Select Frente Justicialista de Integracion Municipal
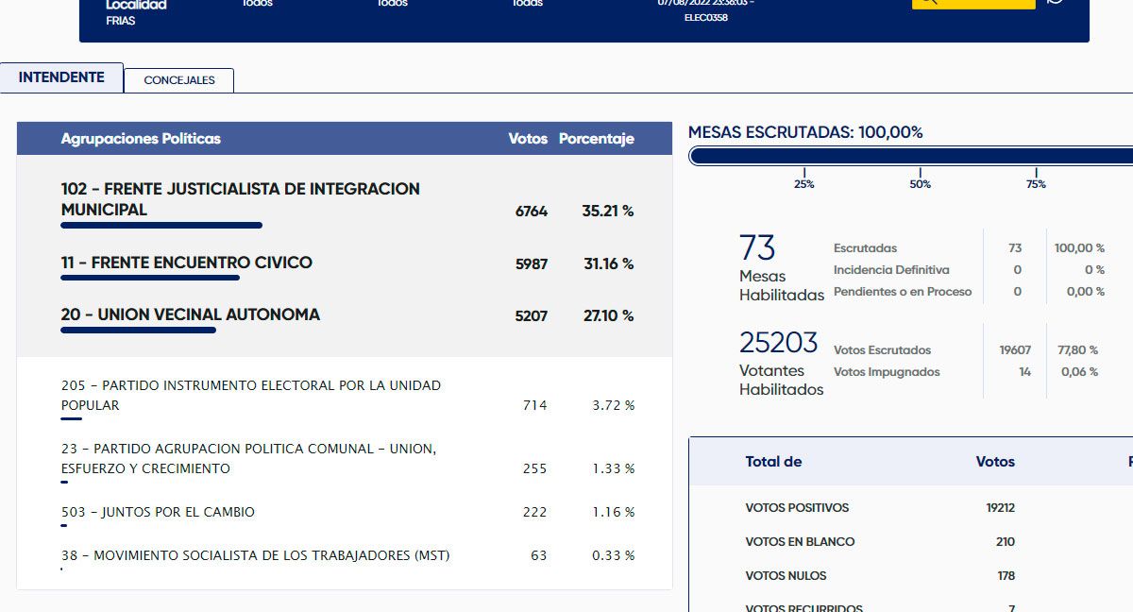The height and width of the screenshot is (612, 1133). [240, 199]
